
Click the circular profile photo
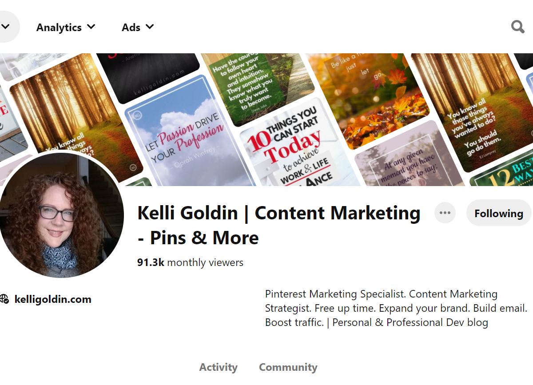point(61,215)
